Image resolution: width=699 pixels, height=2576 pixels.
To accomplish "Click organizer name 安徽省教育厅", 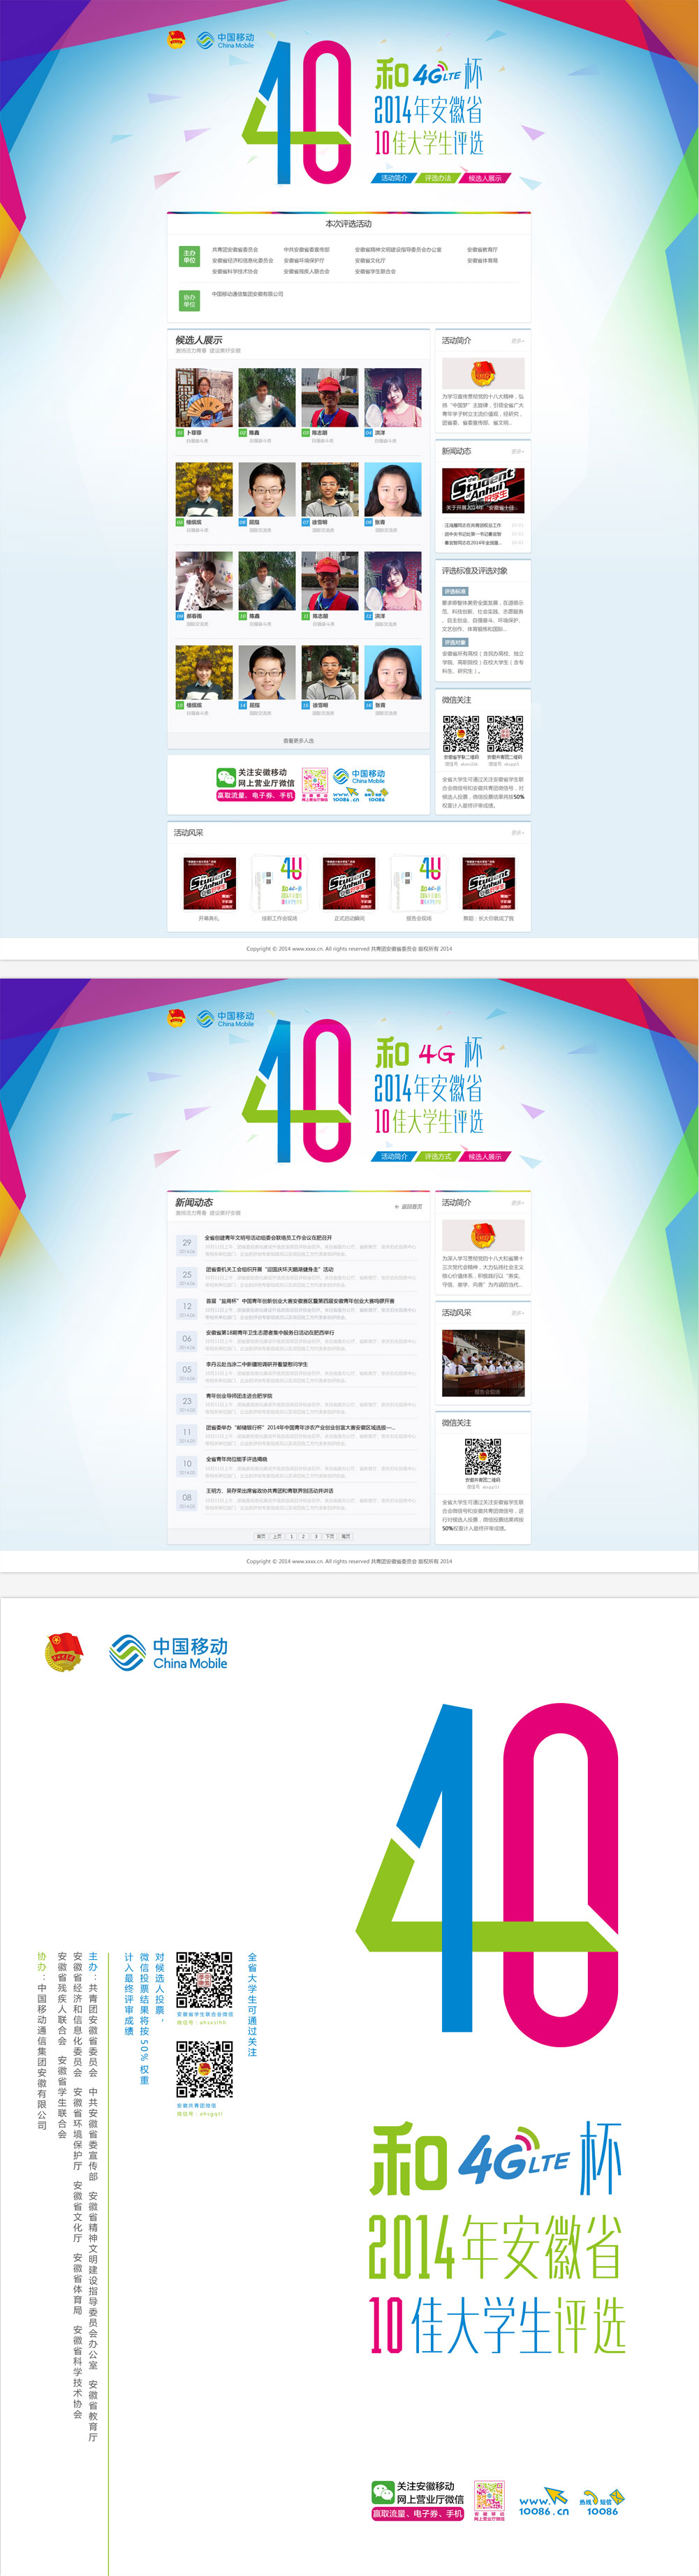I will (x=482, y=250).
